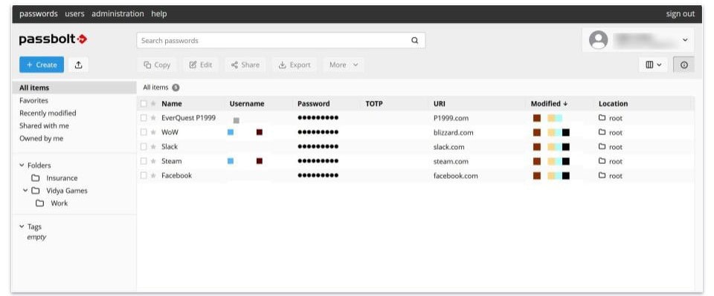Star the Slack entry as favorite
Screen dimensions: 714x296
click(153, 147)
